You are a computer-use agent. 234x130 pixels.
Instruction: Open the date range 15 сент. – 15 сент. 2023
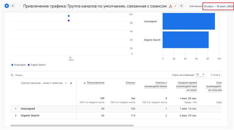tap(218, 7)
